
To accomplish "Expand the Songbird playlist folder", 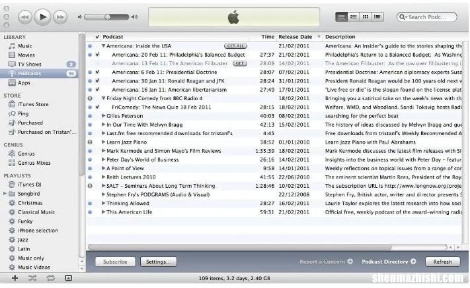I will tap(5, 194).
